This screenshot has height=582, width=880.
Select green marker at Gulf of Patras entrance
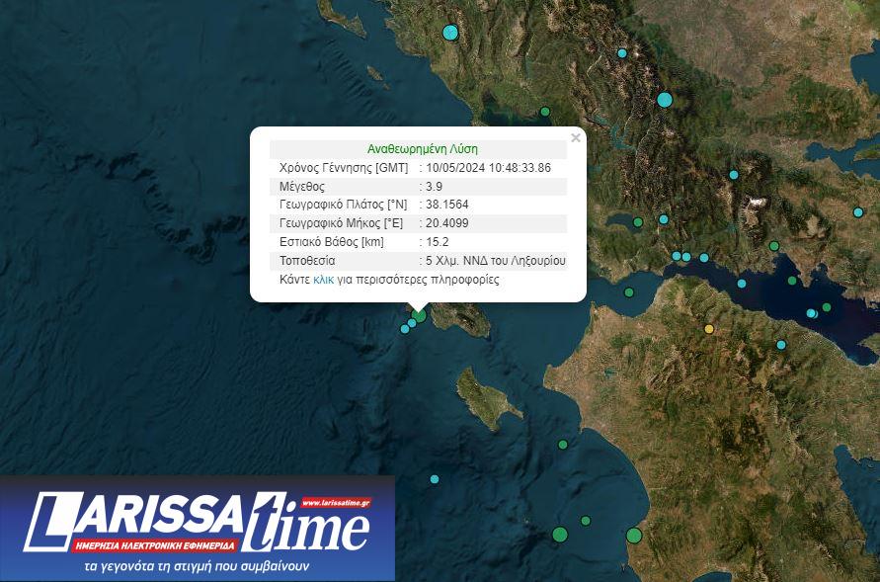tap(629, 292)
